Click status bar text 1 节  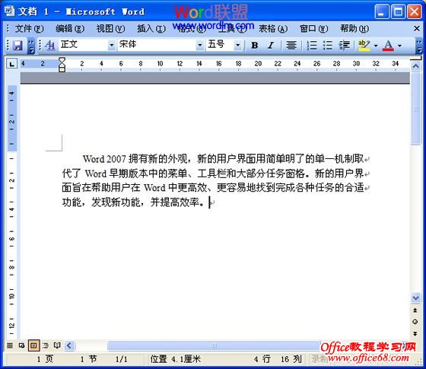click(x=88, y=359)
